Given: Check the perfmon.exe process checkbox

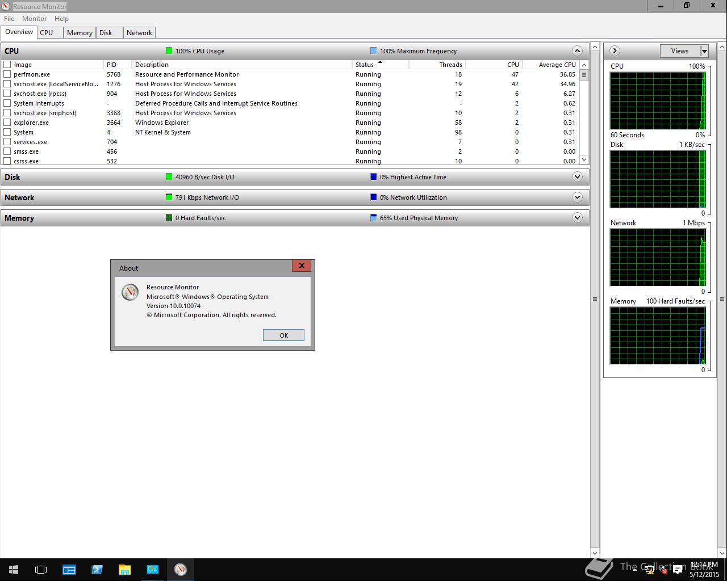Looking at the screenshot, I should [x=7, y=74].
